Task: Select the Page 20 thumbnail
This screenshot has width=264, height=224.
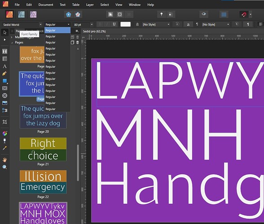Action: (x=43, y=117)
